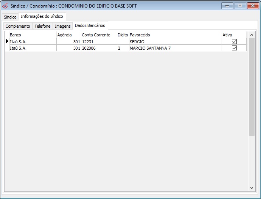Click the current row indicator arrow
This screenshot has height=199, width=261.
click(x=7, y=41)
